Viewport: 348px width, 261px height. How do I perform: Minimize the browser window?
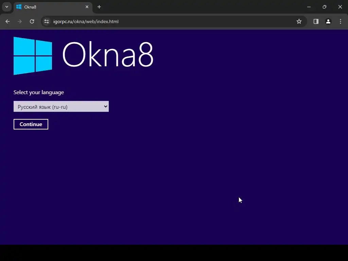click(309, 7)
